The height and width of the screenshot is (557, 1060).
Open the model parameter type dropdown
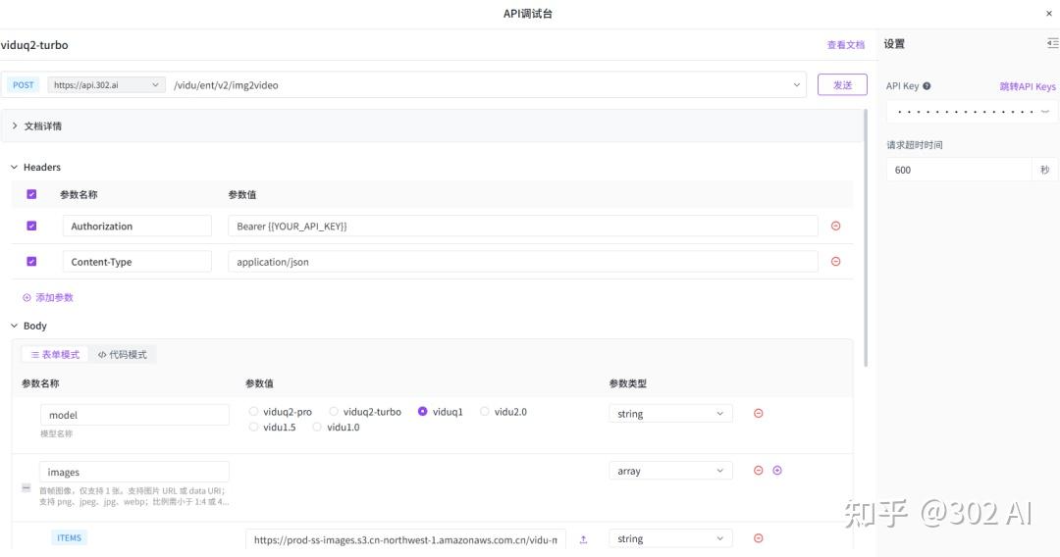click(670, 414)
